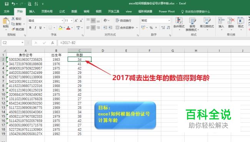Image resolution: width=250 pixels, height=142 pixels.
Task: Switch to the Data tab
Action: 74,12
